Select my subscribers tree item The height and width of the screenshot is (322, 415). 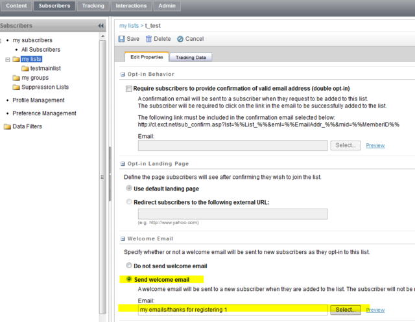click(x=32, y=40)
